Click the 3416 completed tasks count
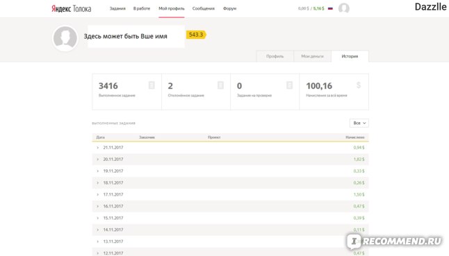This screenshot has height=256, width=449. 108,86
